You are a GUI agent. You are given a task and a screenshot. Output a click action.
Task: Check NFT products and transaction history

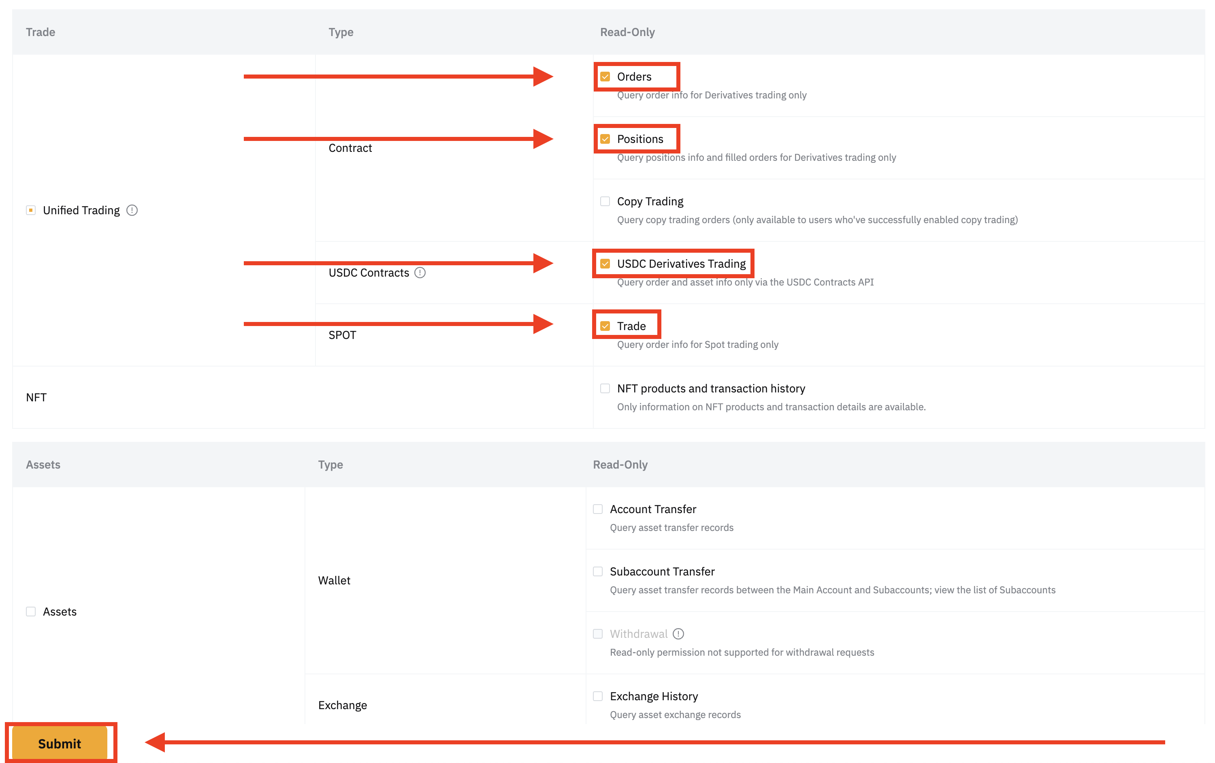[x=605, y=388]
